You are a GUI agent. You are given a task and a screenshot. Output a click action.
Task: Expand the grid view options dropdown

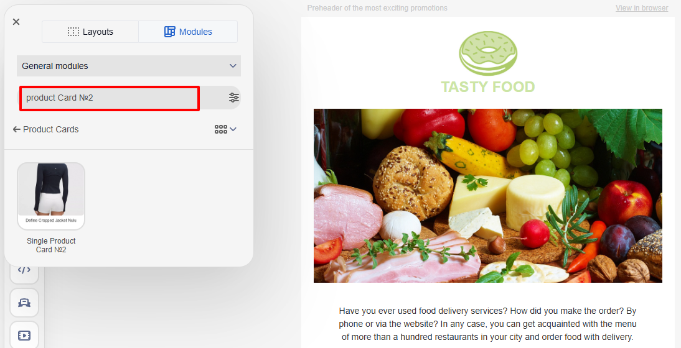[225, 129]
